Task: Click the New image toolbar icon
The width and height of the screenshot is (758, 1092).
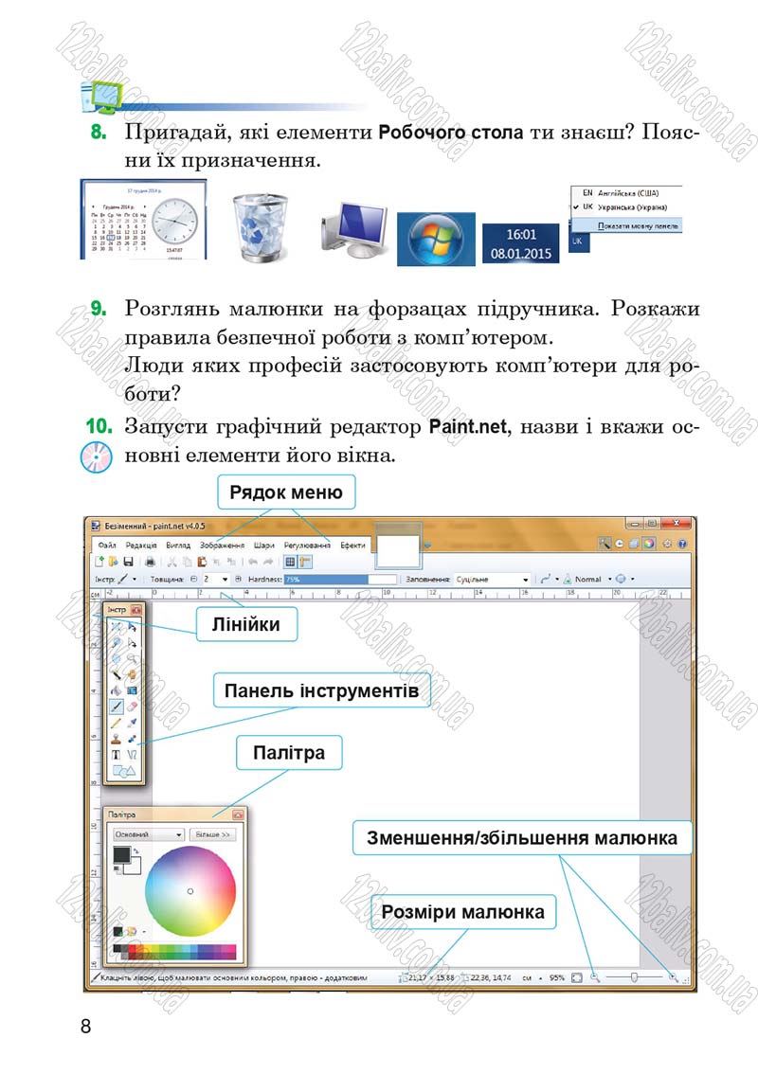Action: pyautogui.click(x=99, y=562)
